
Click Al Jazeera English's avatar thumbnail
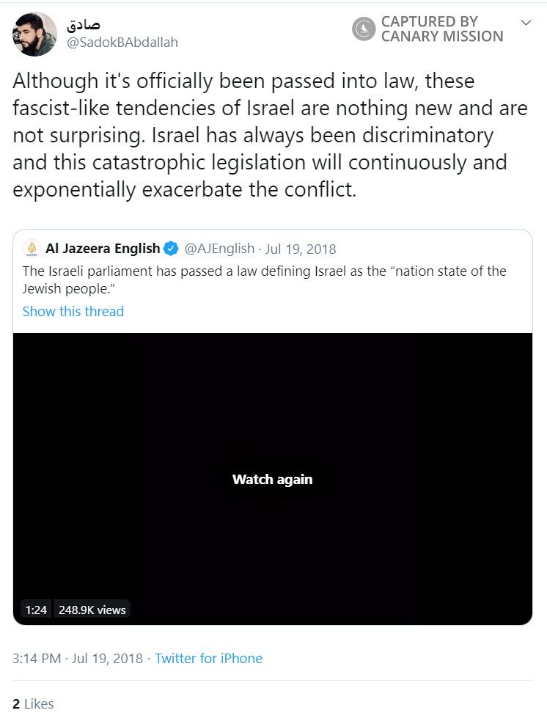tap(32, 248)
